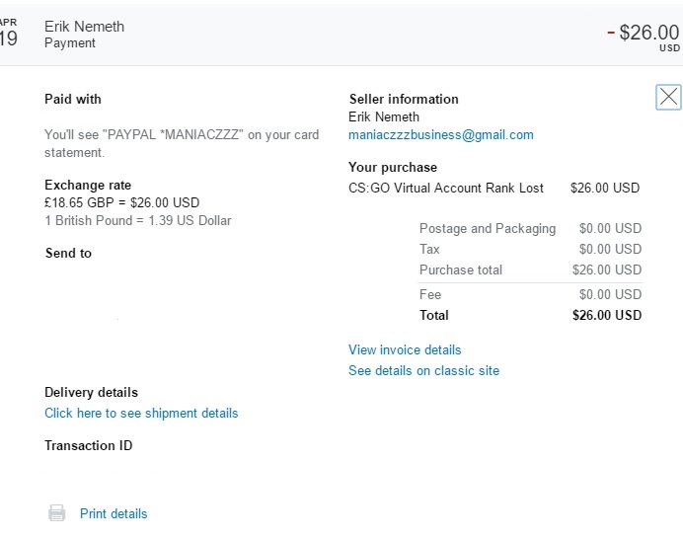Click the Send to heading
The width and height of the screenshot is (683, 539).
tap(68, 253)
